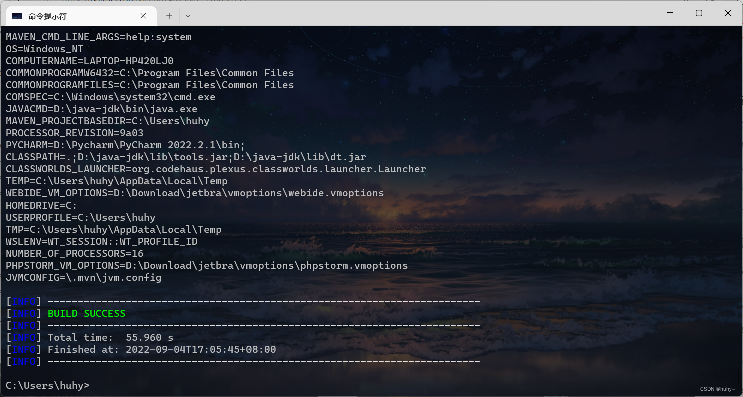Viewport: 743px width, 397px height.
Task: Click the WSLENV line
Action: coord(102,241)
